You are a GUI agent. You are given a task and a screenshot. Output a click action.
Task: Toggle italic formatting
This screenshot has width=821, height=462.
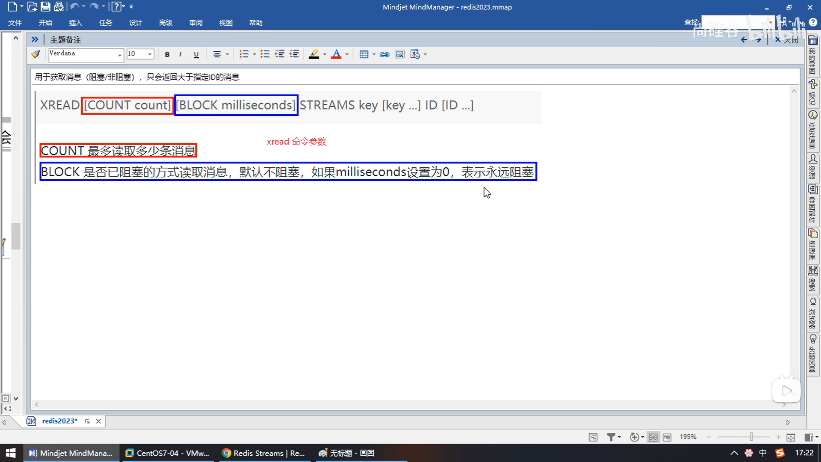point(180,54)
